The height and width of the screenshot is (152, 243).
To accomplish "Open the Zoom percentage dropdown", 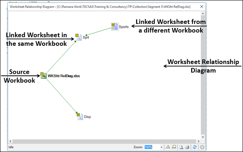I will pos(161,147).
